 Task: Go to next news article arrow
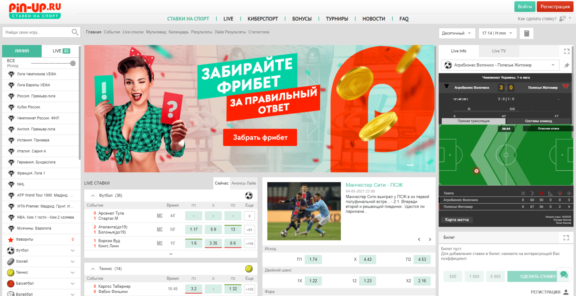click(430, 240)
